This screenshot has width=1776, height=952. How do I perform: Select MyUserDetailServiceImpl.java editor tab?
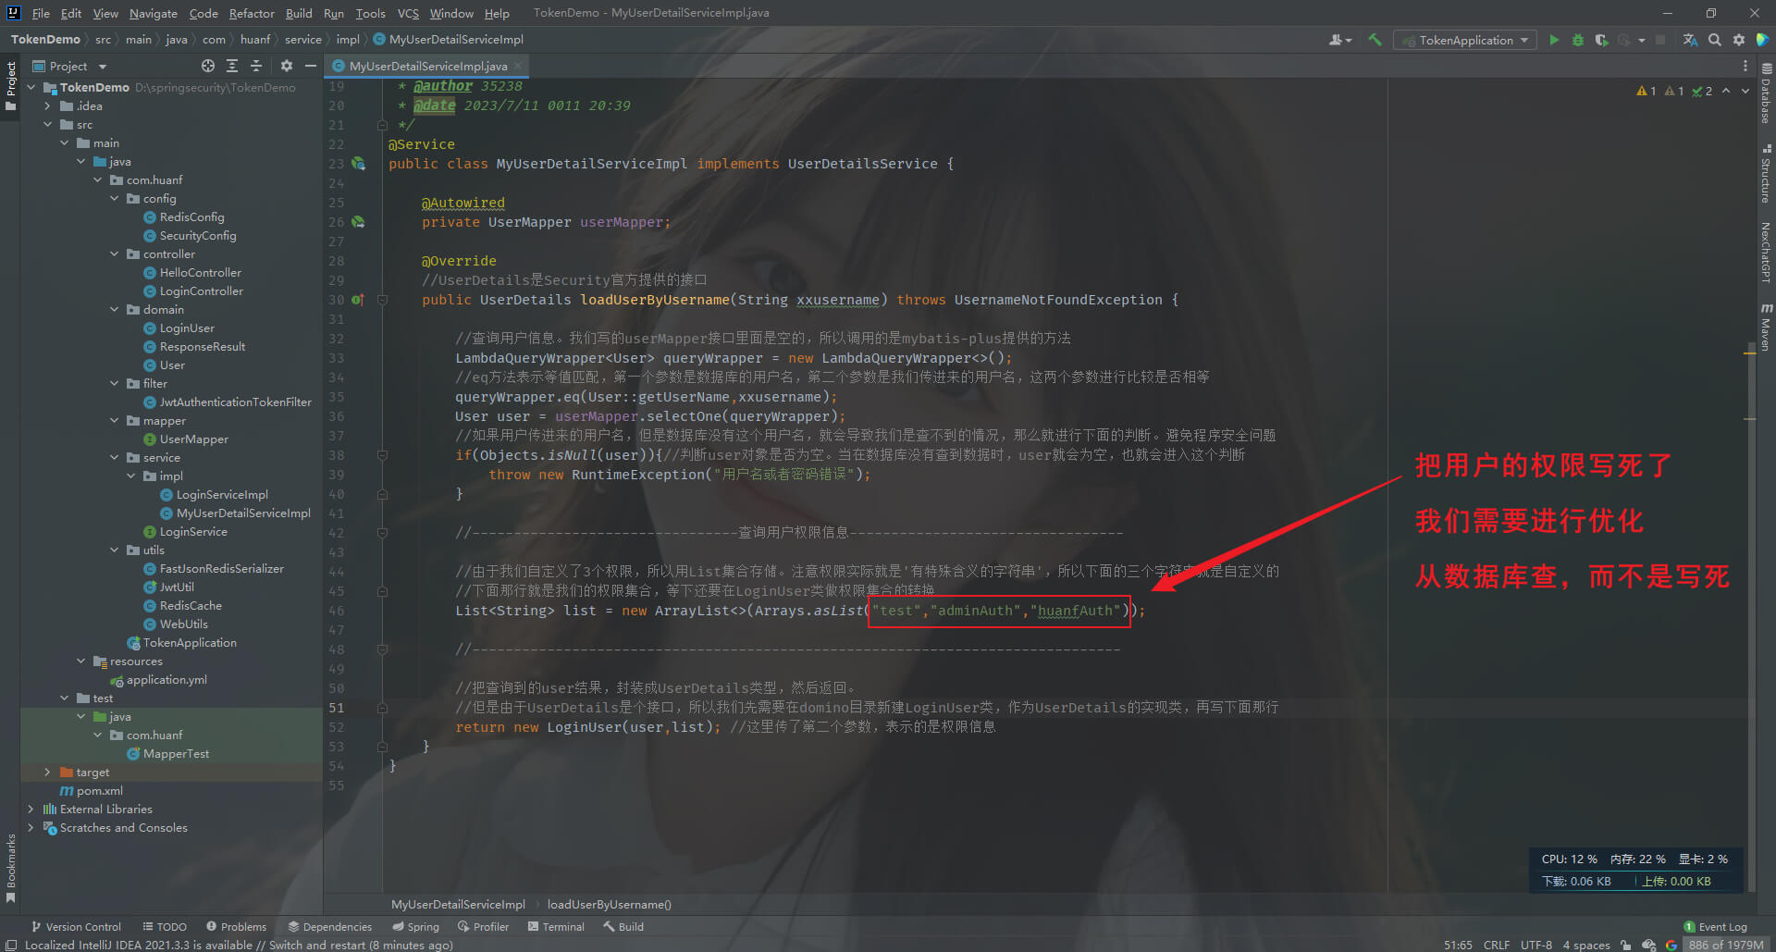pyautogui.click(x=427, y=66)
